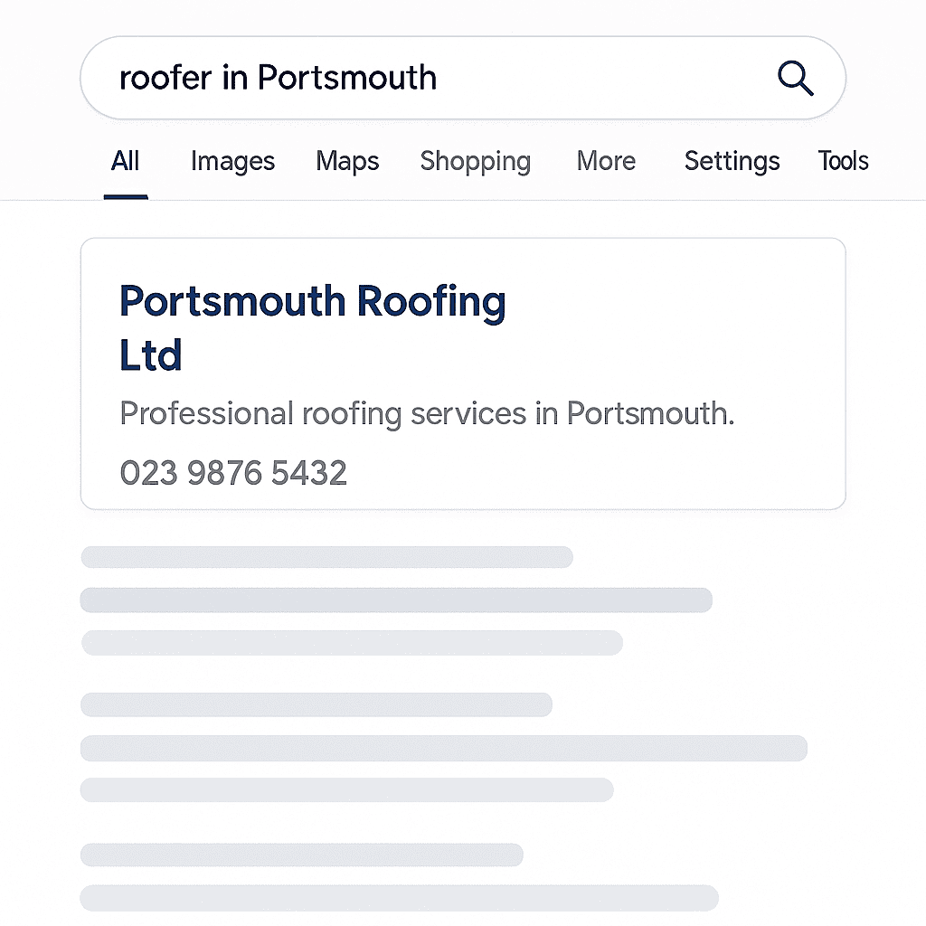Click bottom line of first placeholder result
Screen dimensions: 926x926
(352, 643)
